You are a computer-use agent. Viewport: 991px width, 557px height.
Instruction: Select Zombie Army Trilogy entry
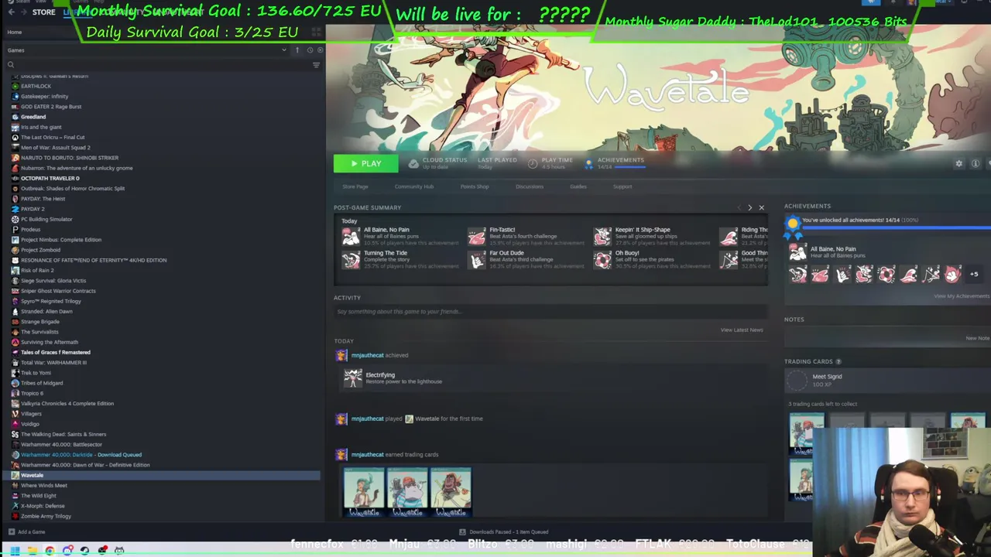click(46, 516)
